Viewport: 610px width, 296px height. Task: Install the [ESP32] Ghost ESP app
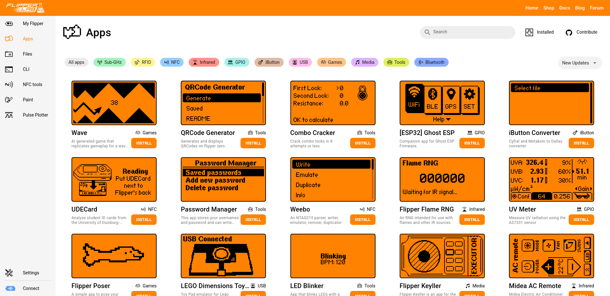pyautogui.click(x=472, y=143)
